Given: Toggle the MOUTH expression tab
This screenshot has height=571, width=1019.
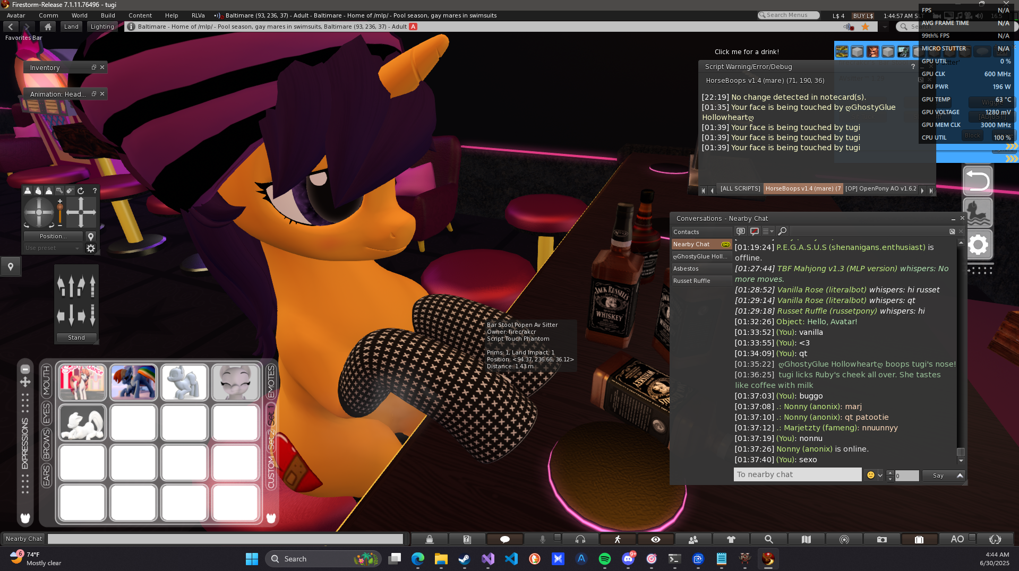Looking at the screenshot, I should coord(46,380).
